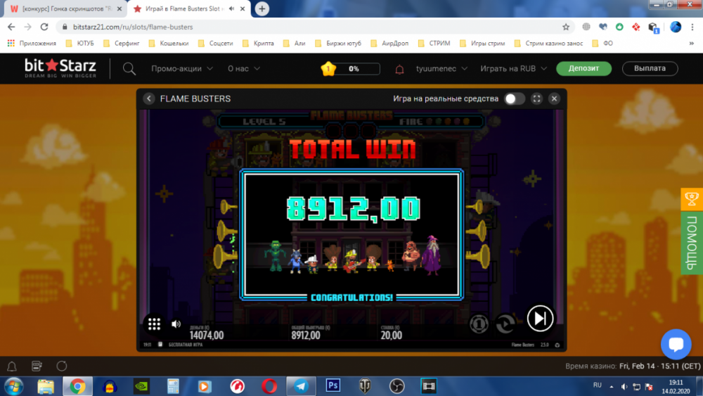Click the bottom bar refresh circle icon
Screen dimensions: 703x396
coord(61,366)
